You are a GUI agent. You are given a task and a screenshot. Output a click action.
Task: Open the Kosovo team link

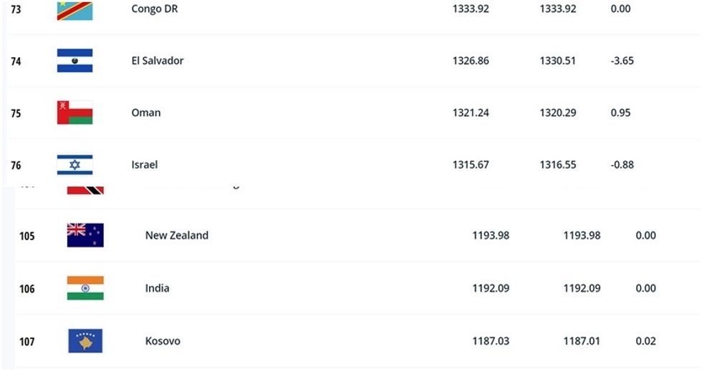point(163,341)
